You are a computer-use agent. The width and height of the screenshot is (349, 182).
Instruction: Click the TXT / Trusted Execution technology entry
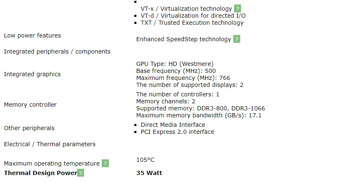tap(192, 23)
